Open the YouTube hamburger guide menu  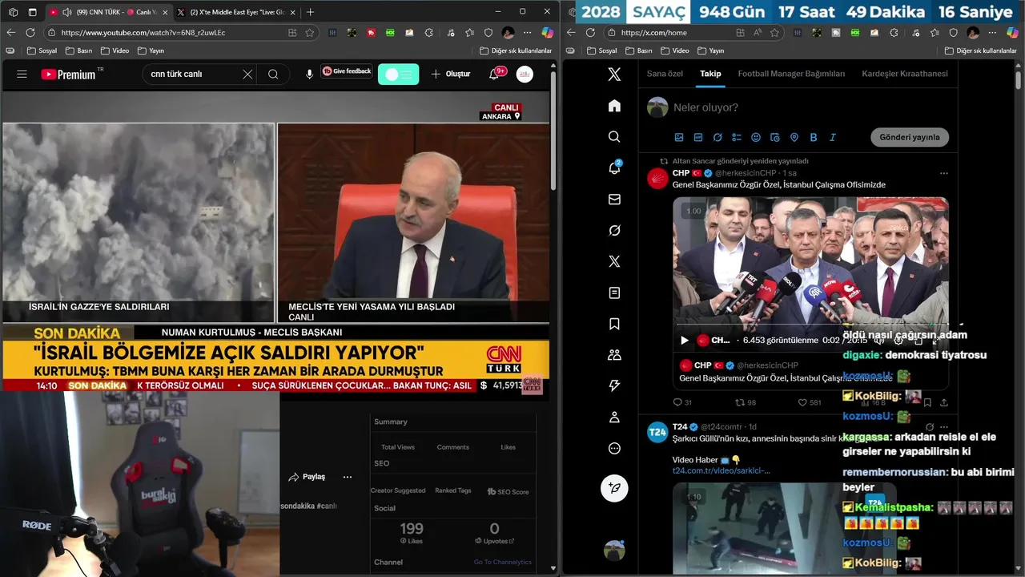22,74
